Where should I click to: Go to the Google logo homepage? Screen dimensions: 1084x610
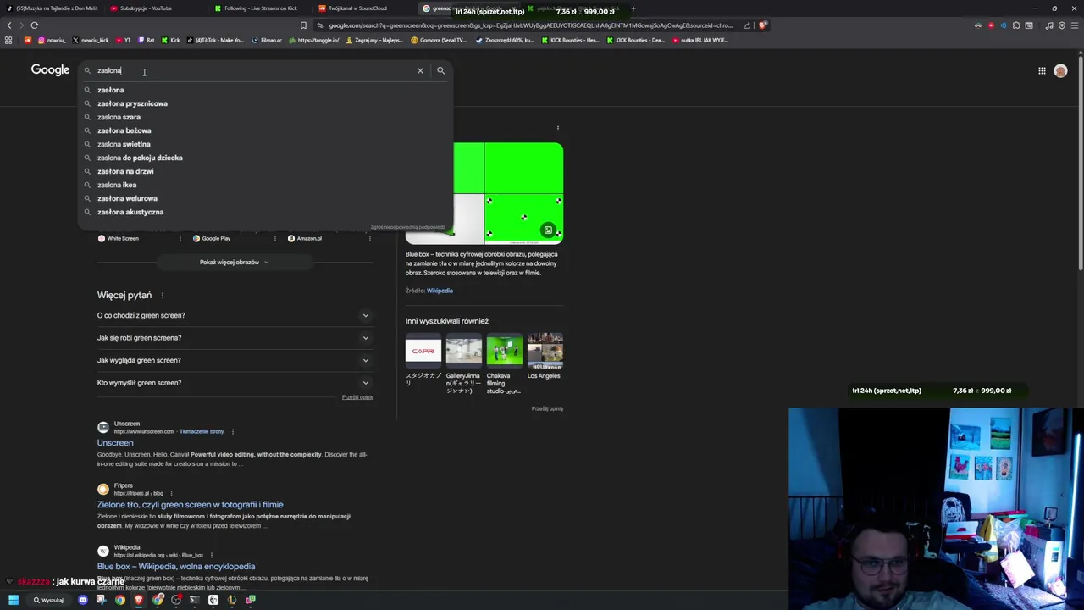click(x=50, y=69)
